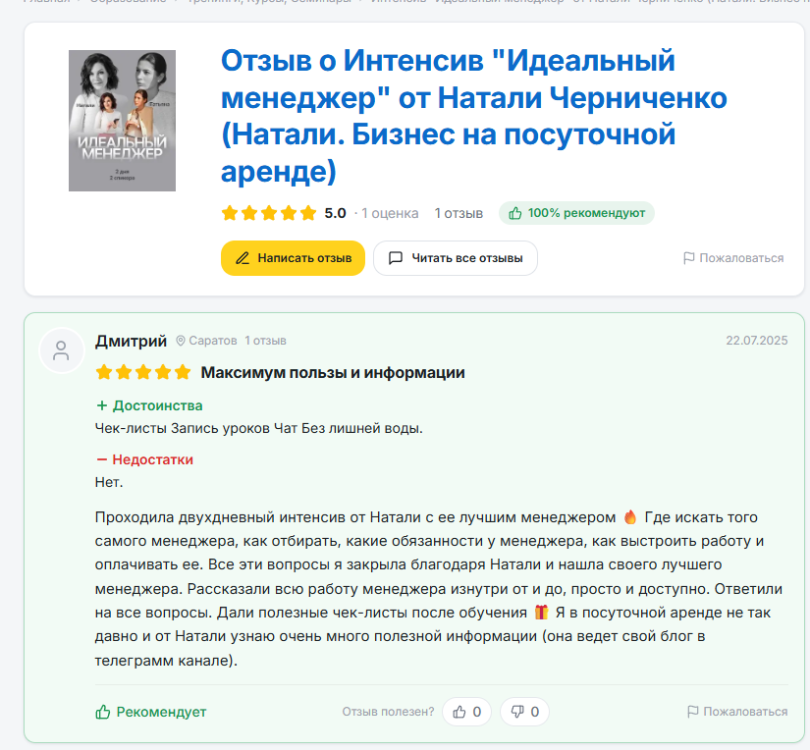This screenshot has width=810, height=750.
Task: Open reviewer name "Дмитрий" profile
Action: point(131,341)
